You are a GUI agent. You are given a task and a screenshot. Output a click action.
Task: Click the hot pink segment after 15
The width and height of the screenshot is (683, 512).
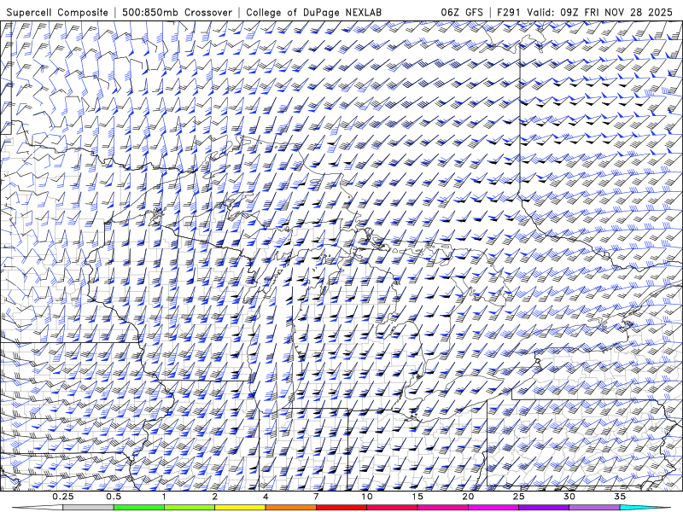(442, 508)
